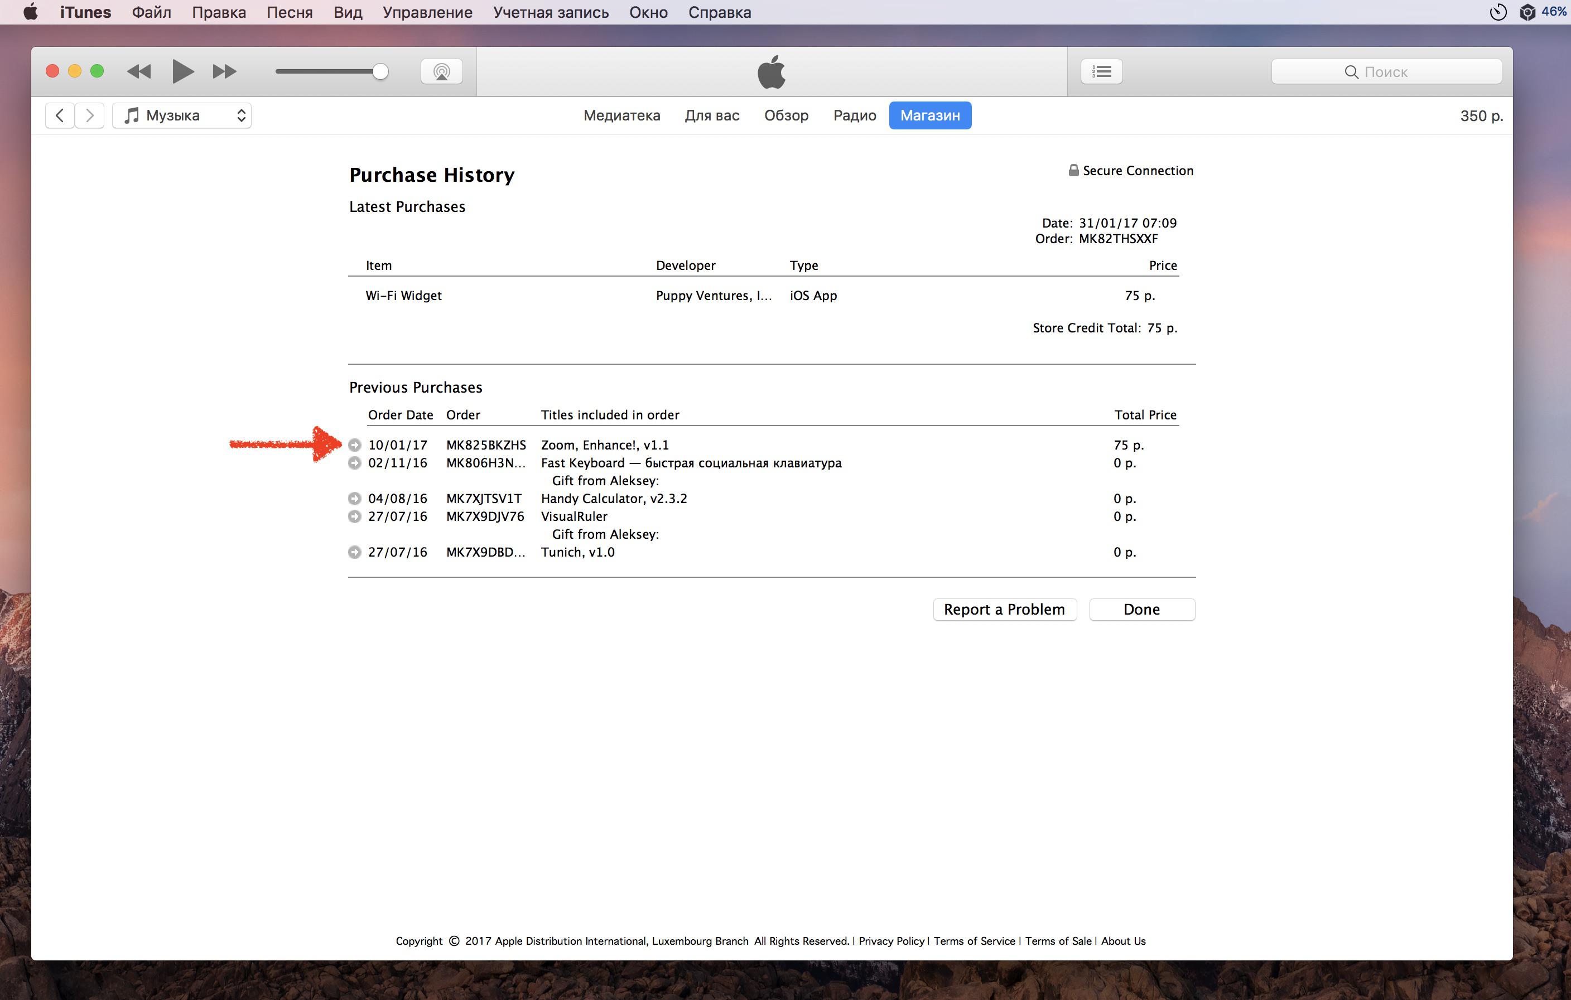Open the Управление menu
Image resolution: width=1571 pixels, height=1000 pixels.
[427, 12]
